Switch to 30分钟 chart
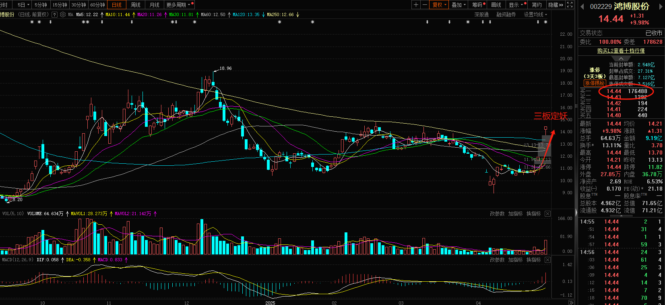The image size is (665, 305). point(78,5)
